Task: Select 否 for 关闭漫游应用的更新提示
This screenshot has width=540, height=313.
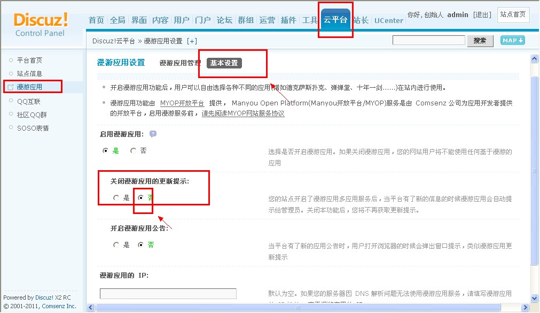Action: [140, 198]
